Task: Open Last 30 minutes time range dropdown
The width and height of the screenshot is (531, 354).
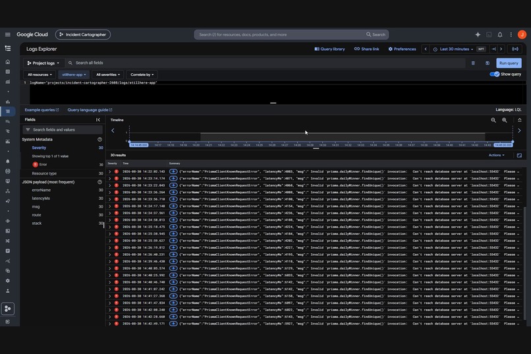Action: click(454, 49)
